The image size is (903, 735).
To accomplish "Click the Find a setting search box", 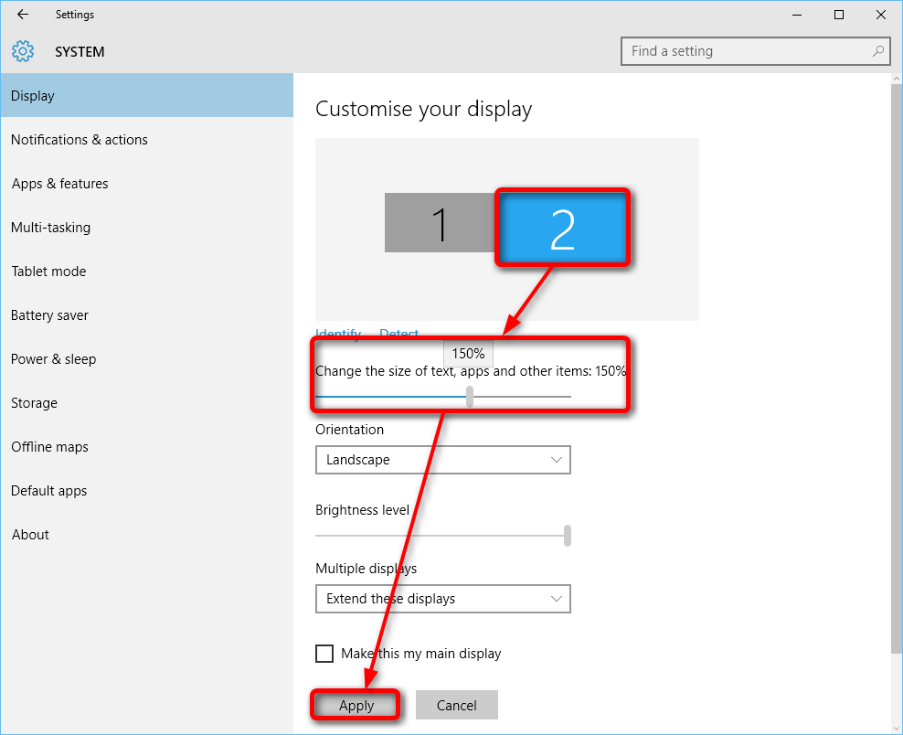I will tap(756, 51).
